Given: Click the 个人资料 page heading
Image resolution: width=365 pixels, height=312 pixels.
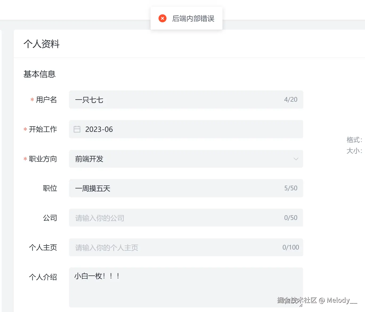Looking at the screenshot, I should click(42, 44).
